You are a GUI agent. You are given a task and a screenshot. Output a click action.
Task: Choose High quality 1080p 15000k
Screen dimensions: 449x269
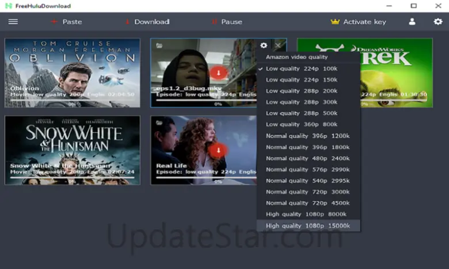(308, 226)
